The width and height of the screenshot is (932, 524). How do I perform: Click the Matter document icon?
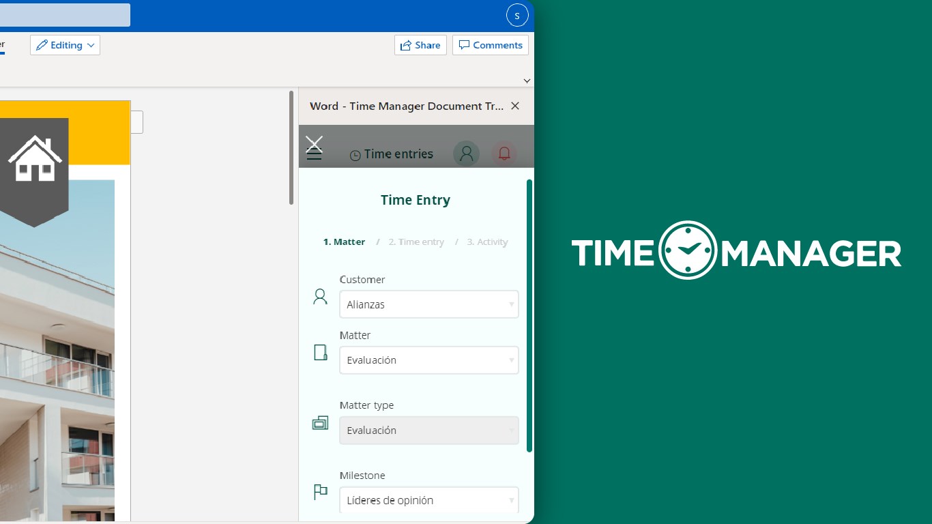click(320, 352)
